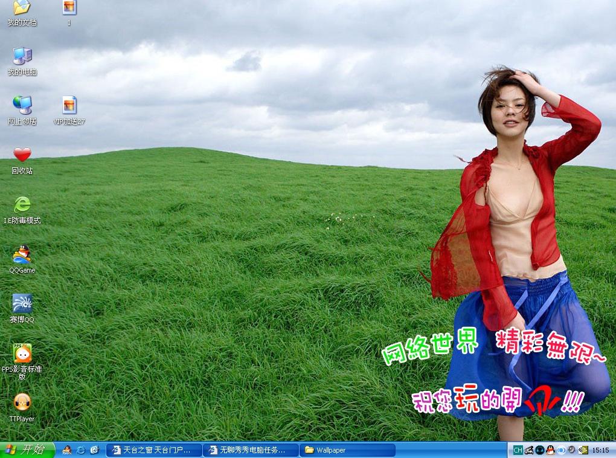
Task: Open the volume speaker tray icon
Action: pyautogui.click(x=572, y=450)
